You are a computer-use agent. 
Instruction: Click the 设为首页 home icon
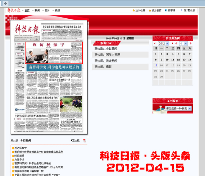click(150, 10)
